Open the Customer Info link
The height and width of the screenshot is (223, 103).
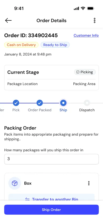point(86,35)
